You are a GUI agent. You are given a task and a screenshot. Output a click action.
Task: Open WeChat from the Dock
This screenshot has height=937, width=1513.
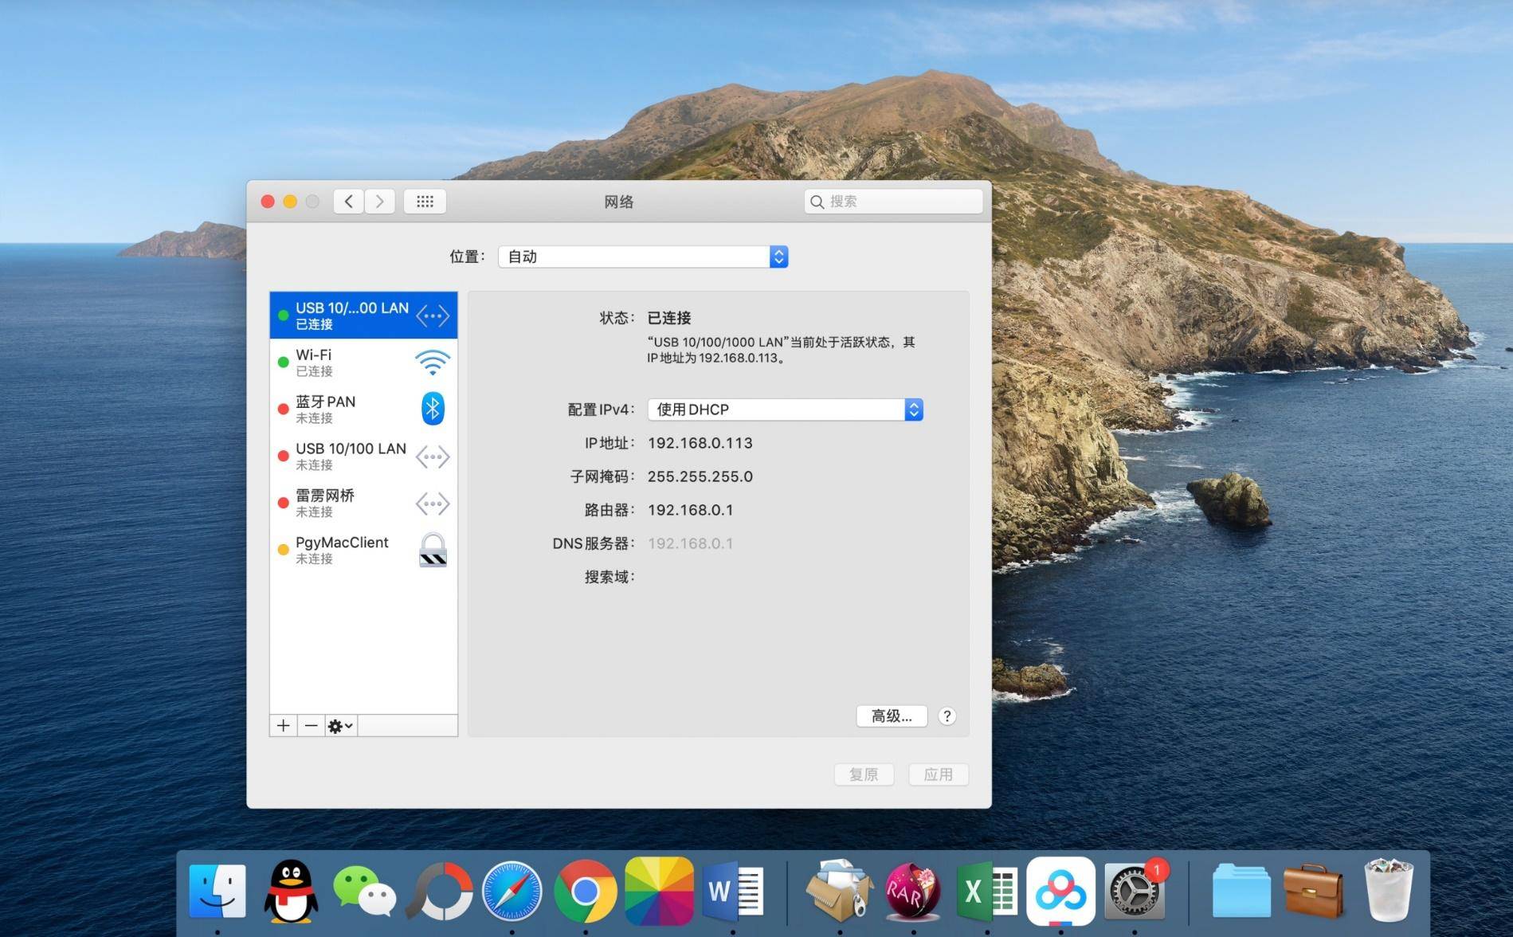[363, 890]
